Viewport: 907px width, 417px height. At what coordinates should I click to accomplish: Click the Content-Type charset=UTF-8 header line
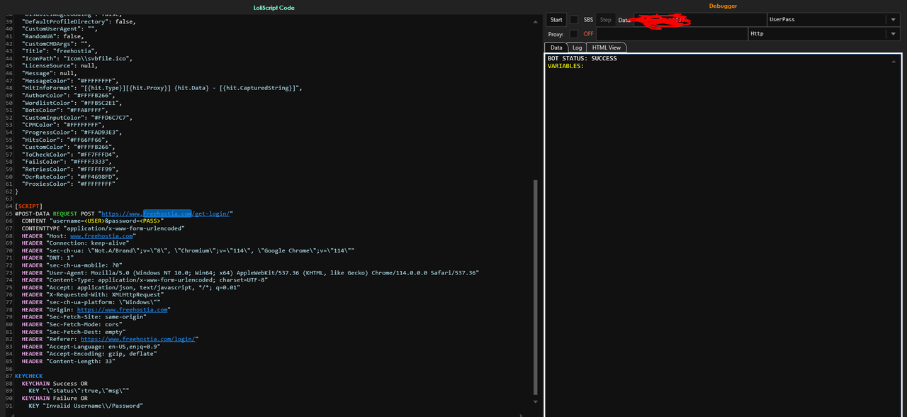click(145, 280)
